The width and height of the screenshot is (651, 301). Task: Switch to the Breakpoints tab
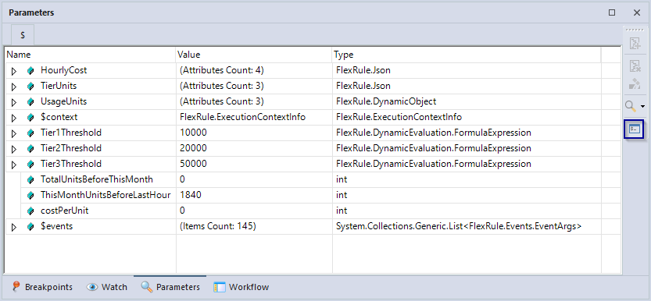pyautogui.click(x=42, y=287)
